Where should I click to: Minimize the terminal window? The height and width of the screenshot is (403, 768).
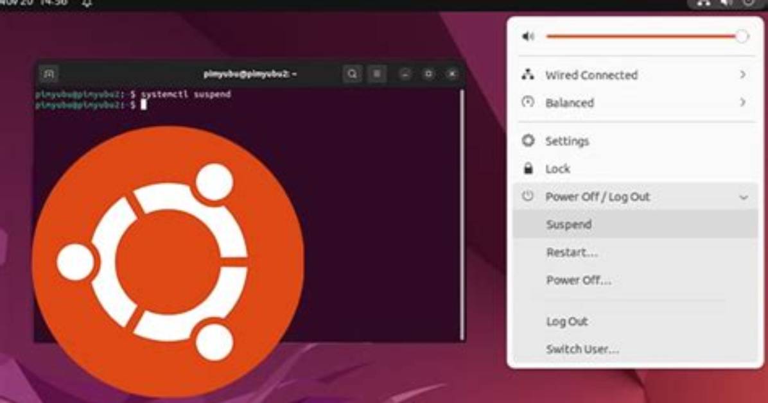(405, 74)
